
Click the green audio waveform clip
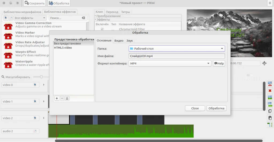point(121,131)
